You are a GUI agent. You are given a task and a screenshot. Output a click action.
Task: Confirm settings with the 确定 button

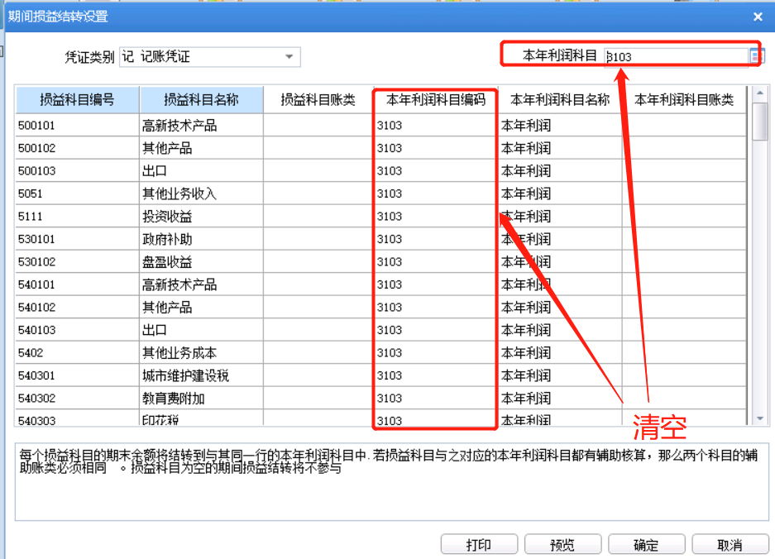646,545
